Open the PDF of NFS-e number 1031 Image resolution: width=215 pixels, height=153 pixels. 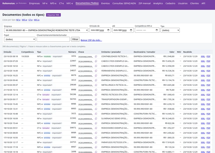click(x=209, y=56)
